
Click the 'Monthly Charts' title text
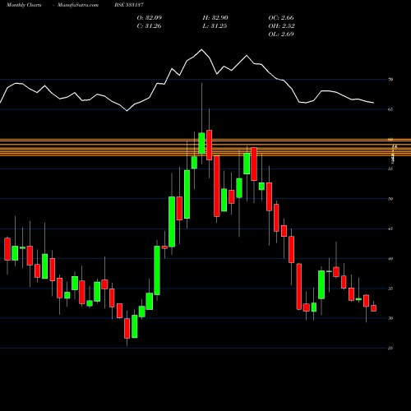tap(24, 5)
